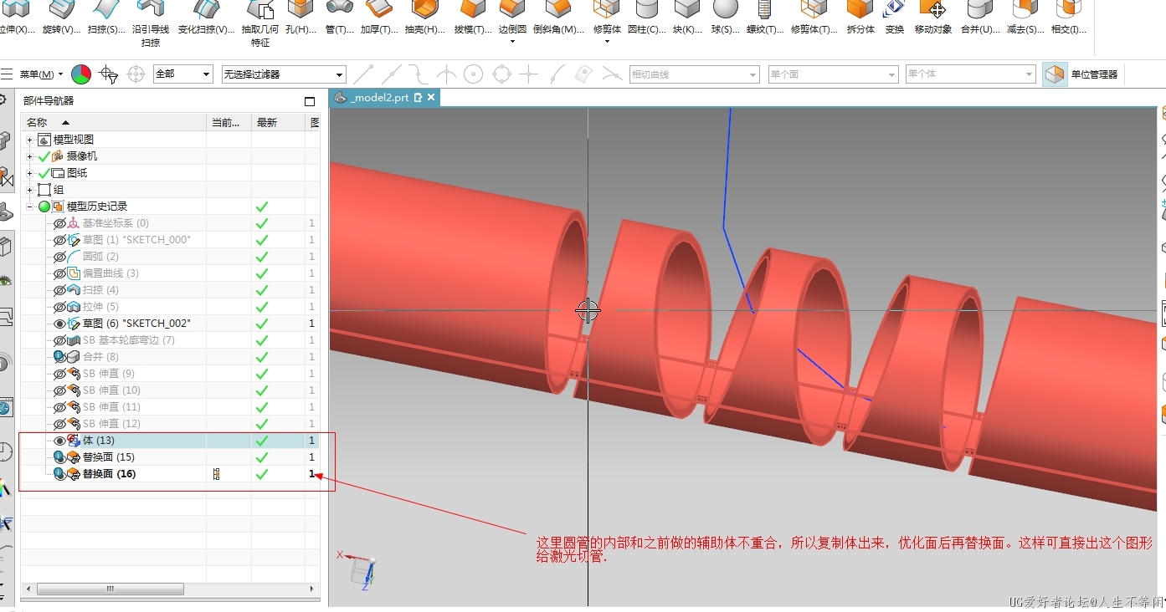Select the 拔模 (Draft) tool
Viewport: 1166px width, 612px height.
click(473, 18)
